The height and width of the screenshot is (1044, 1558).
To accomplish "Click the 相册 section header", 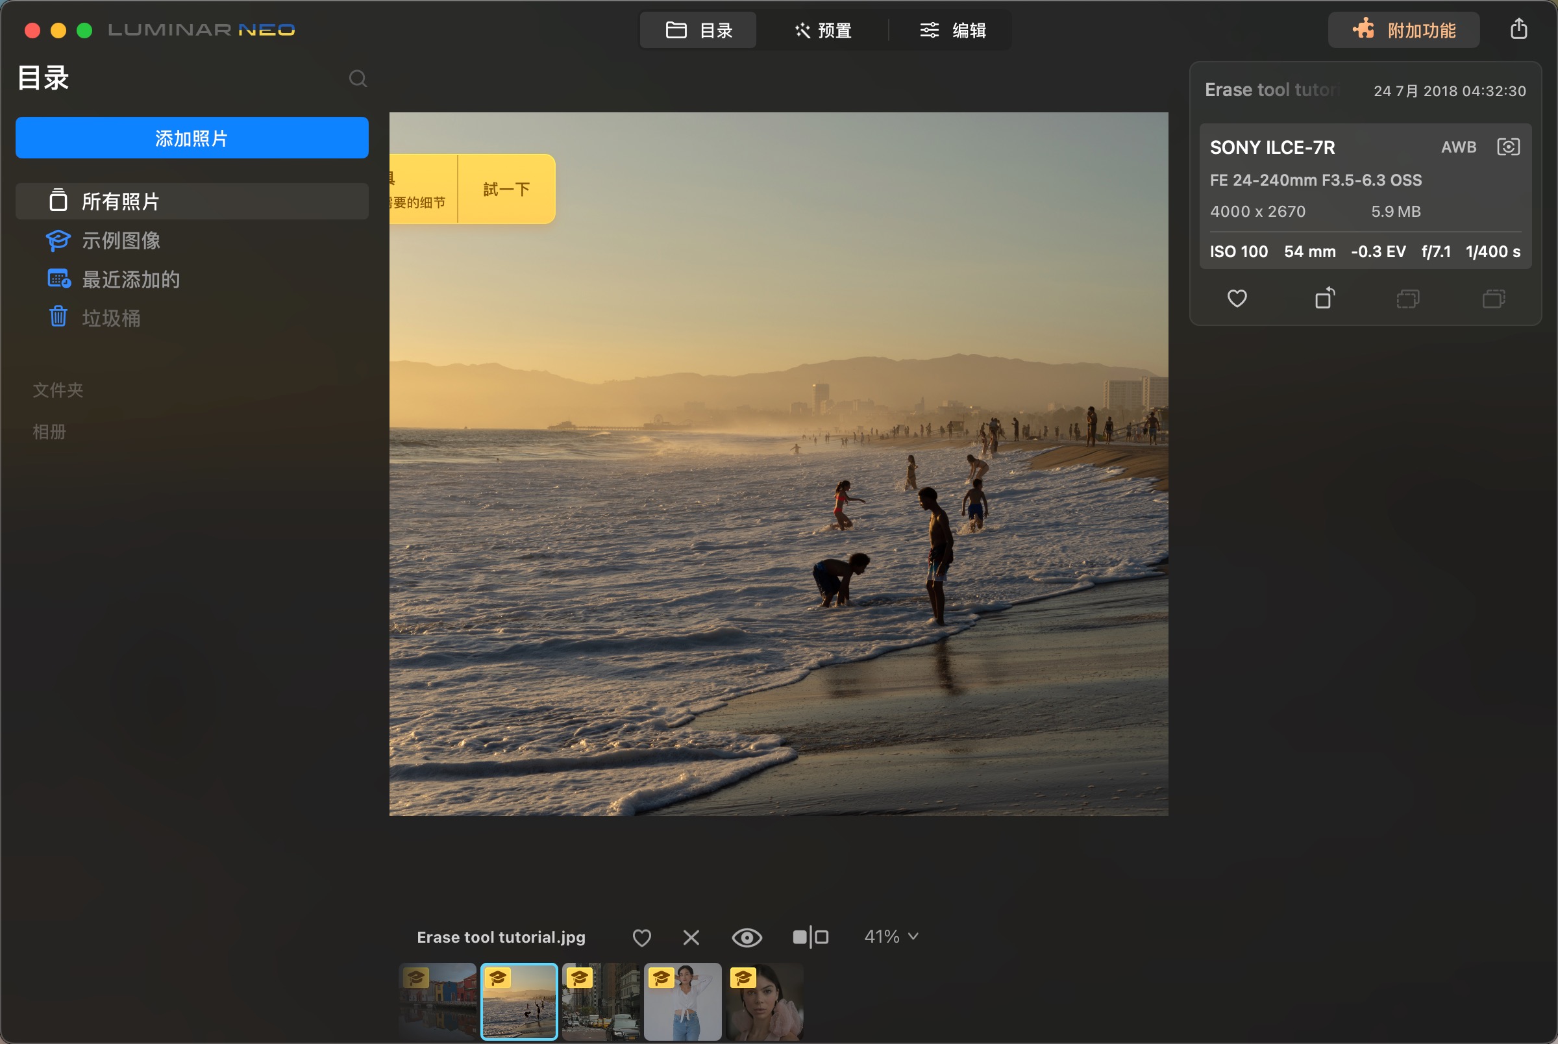I will point(49,432).
